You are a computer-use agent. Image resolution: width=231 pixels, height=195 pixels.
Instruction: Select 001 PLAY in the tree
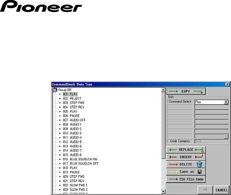click(x=70, y=94)
